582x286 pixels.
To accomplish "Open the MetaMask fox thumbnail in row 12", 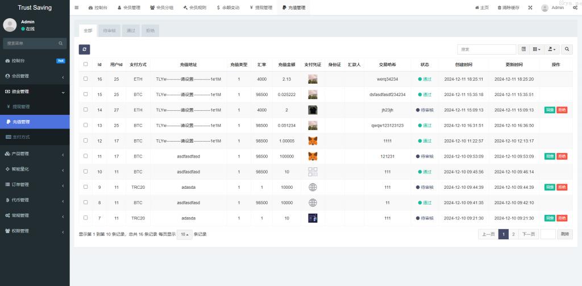I will tap(313, 140).
